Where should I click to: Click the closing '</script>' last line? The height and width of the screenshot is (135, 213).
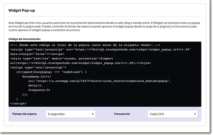18,103
